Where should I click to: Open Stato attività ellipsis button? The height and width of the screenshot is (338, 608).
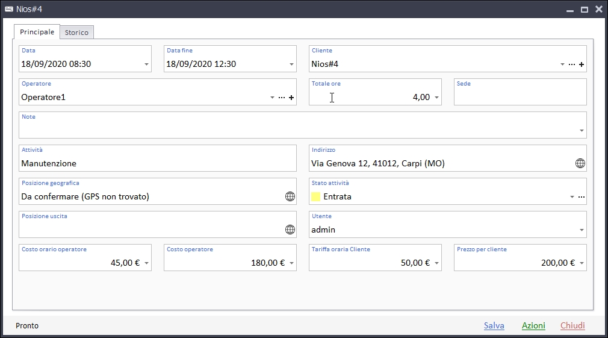pyautogui.click(x=582, y=197)
